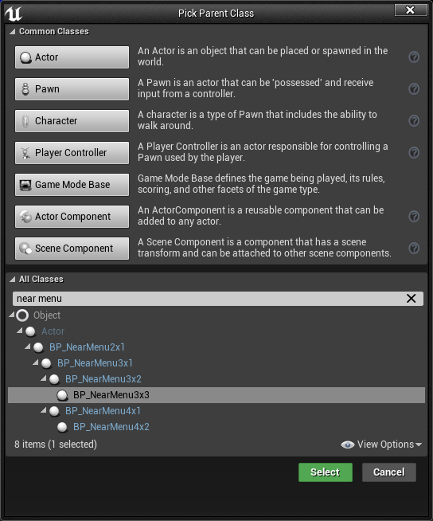Click the Unreal Engine logo icon
Image resolution: width=433 pixels, height=521 pixels.
click(x=14, y=14)
